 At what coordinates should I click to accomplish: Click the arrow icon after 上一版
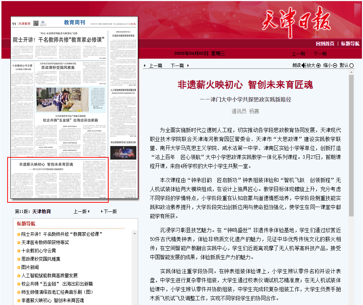pos(89,211)
